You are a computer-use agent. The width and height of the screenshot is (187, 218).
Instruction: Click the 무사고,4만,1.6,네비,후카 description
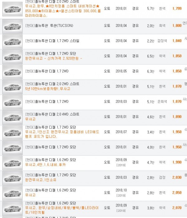coord(46,165)
